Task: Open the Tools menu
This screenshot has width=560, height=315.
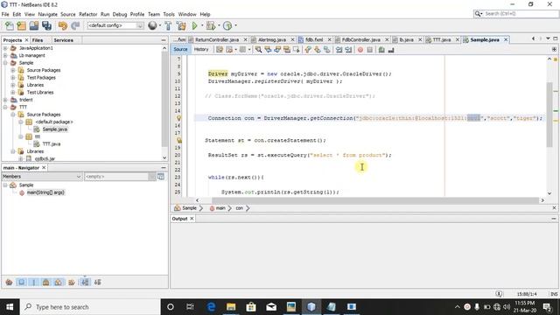Action: (169, 14)
